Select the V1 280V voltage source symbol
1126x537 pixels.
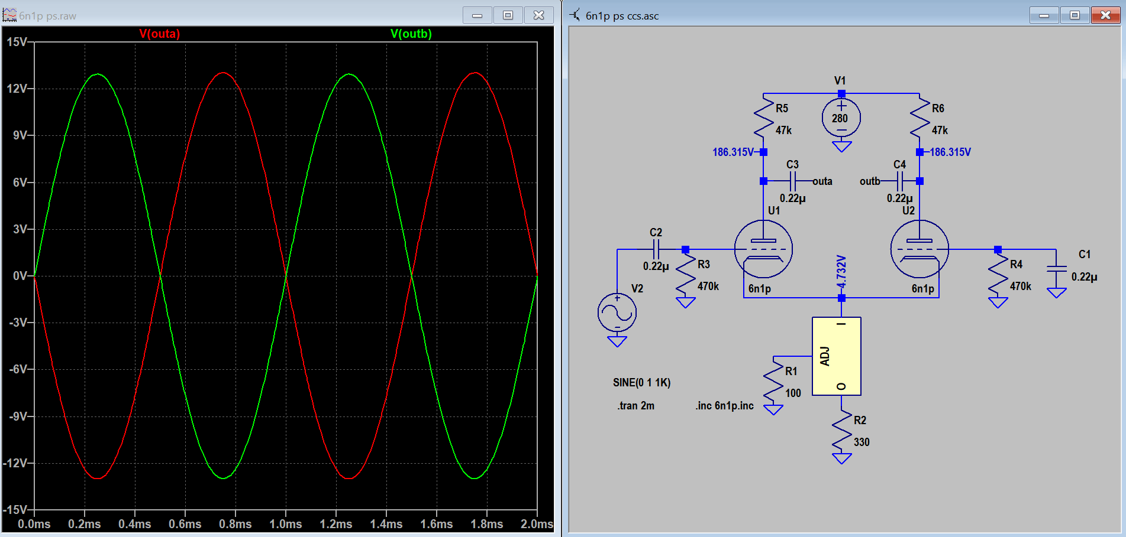coord(841,118)
